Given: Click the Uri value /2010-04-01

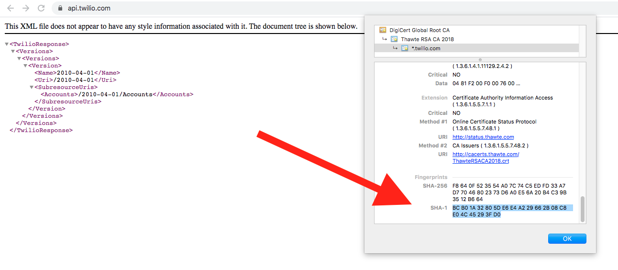Looking at the screenshot, I should point(73,80).
